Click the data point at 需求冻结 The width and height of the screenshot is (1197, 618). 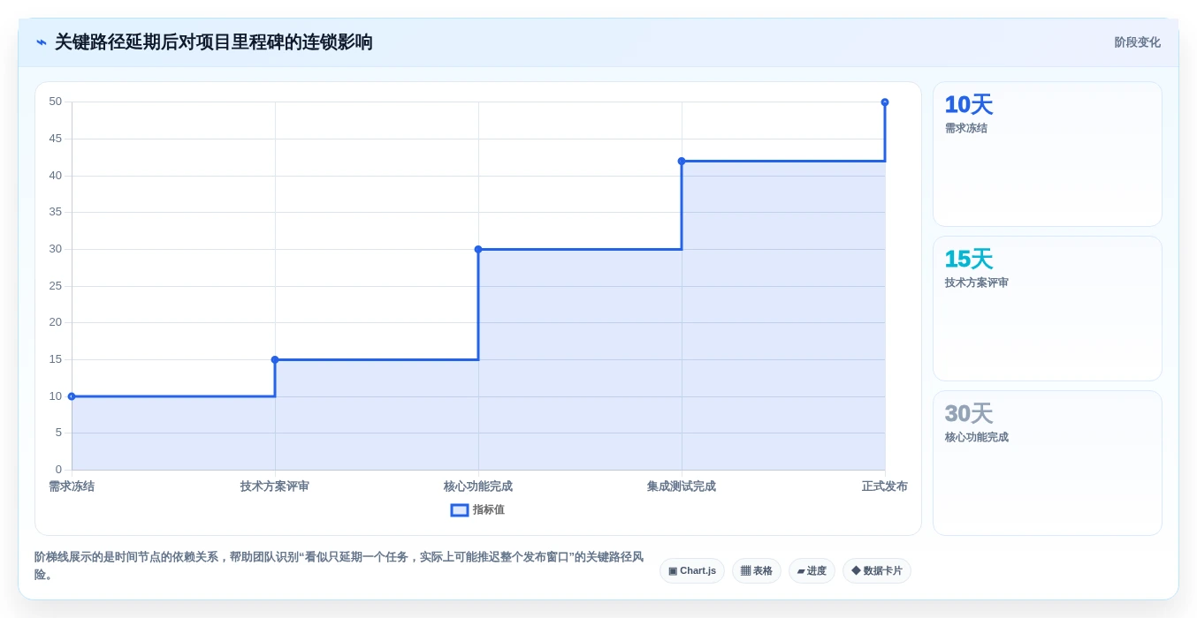[72, 396]
